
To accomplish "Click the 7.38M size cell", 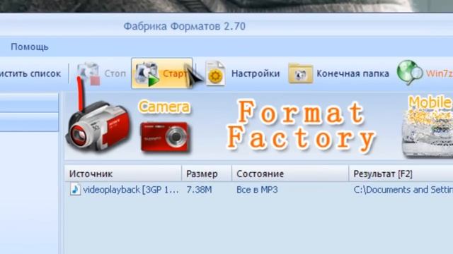I will [x=199, y=190].
